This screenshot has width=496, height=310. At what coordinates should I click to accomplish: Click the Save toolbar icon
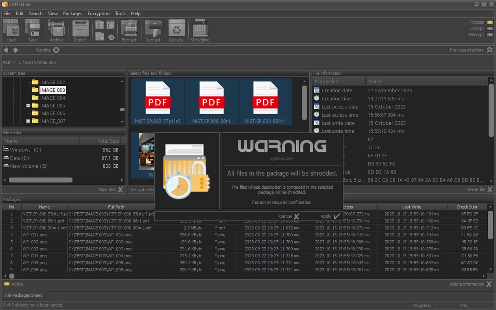[33, 28]
